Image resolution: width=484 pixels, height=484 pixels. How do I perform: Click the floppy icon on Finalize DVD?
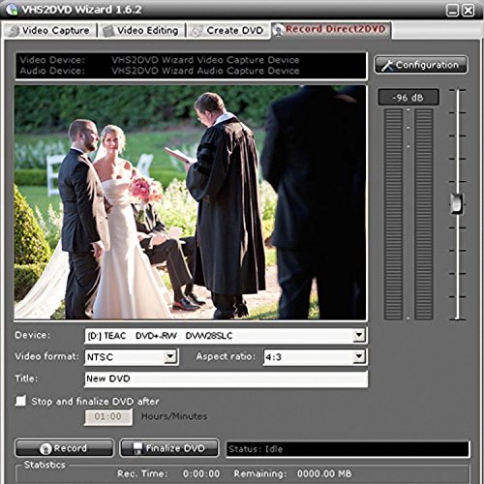point(137,448)
